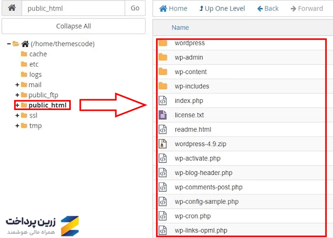Select the wp-blog-header.php file name
The image size is (333, 238).
[x=204, y=173]
